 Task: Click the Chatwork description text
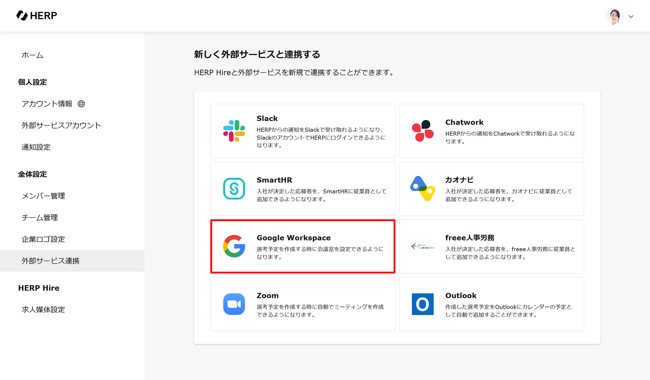point(511,138)
